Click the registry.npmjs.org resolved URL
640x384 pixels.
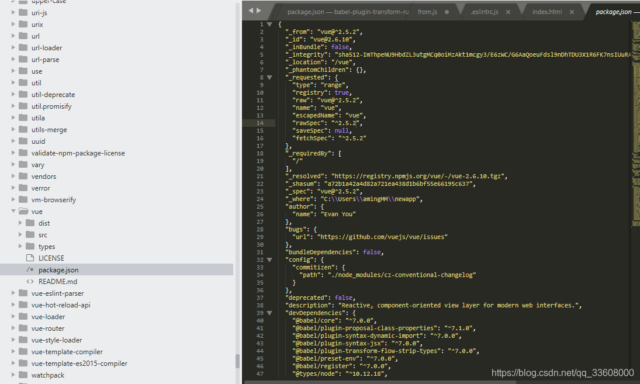(x=419, y=177)
